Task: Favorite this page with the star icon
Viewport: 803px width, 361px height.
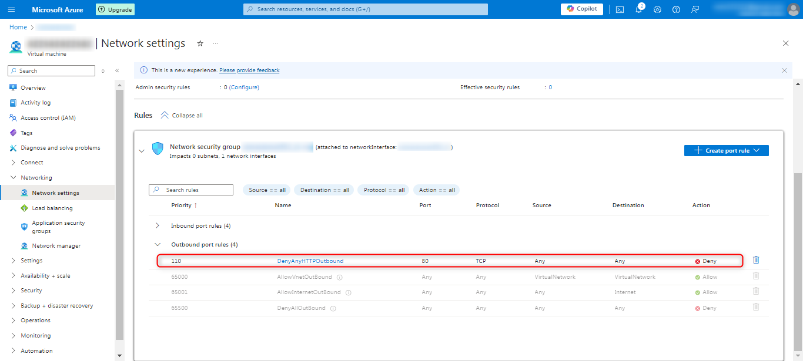Action: point(200,43)
